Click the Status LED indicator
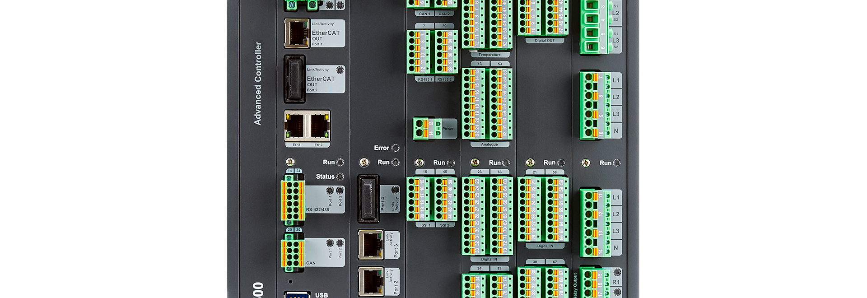This screenshot has width=867, height=298. [x=340, y=177]
